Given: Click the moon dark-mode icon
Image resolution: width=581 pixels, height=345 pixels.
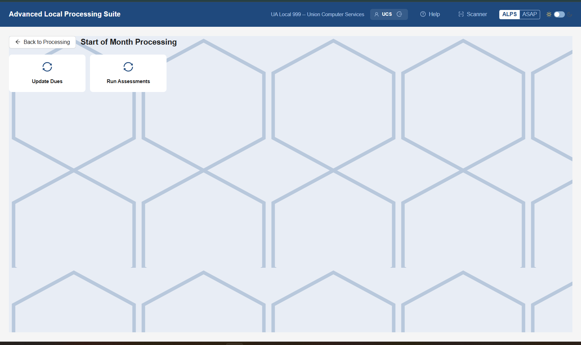Looking at the screenshot, I should point(570,14).
